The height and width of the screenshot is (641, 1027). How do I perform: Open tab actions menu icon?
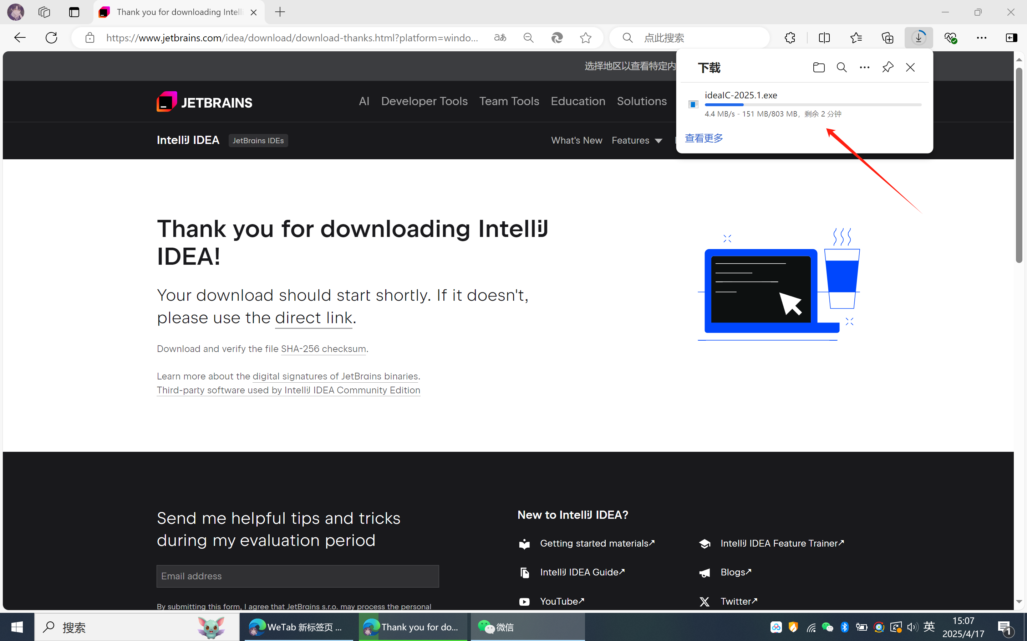pos(74,12)
